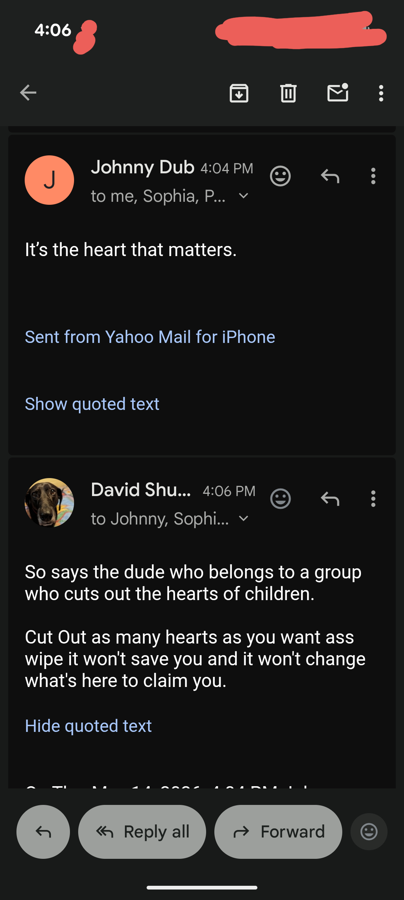404x900 pixels.
Task: Delete the conversation with trash icon
Action: (288, 93)
